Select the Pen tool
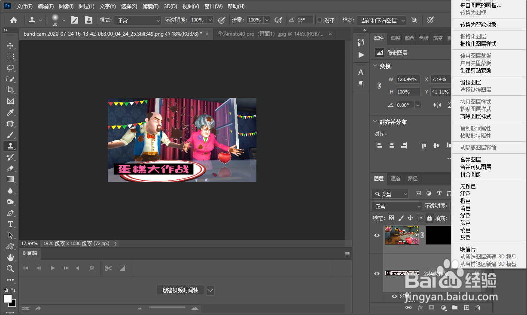 10,213
